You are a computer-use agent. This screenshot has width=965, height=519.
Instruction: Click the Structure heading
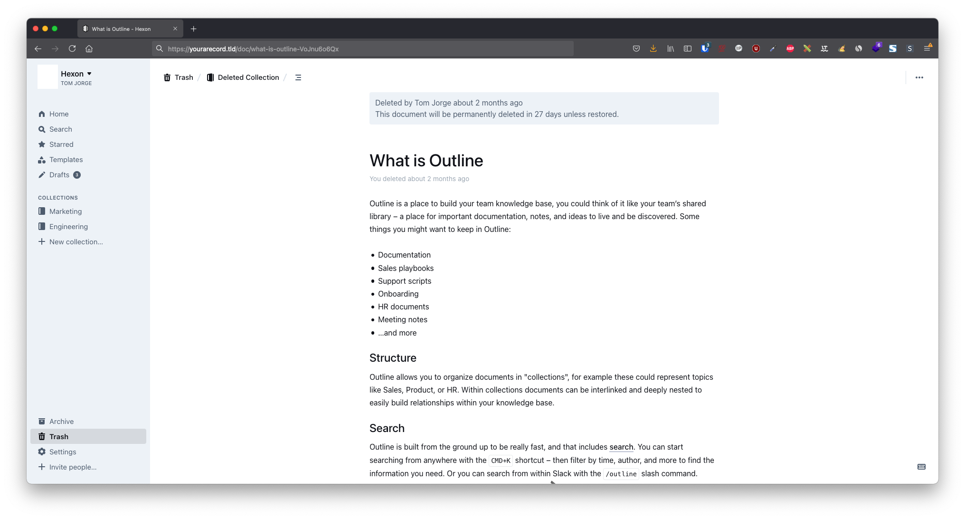[x=393, y=358]
